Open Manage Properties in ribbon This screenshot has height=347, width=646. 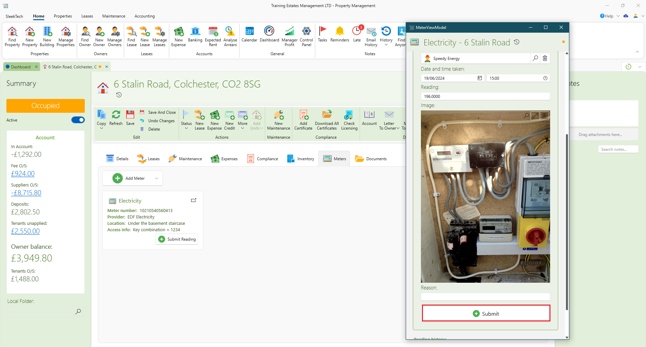66,36
